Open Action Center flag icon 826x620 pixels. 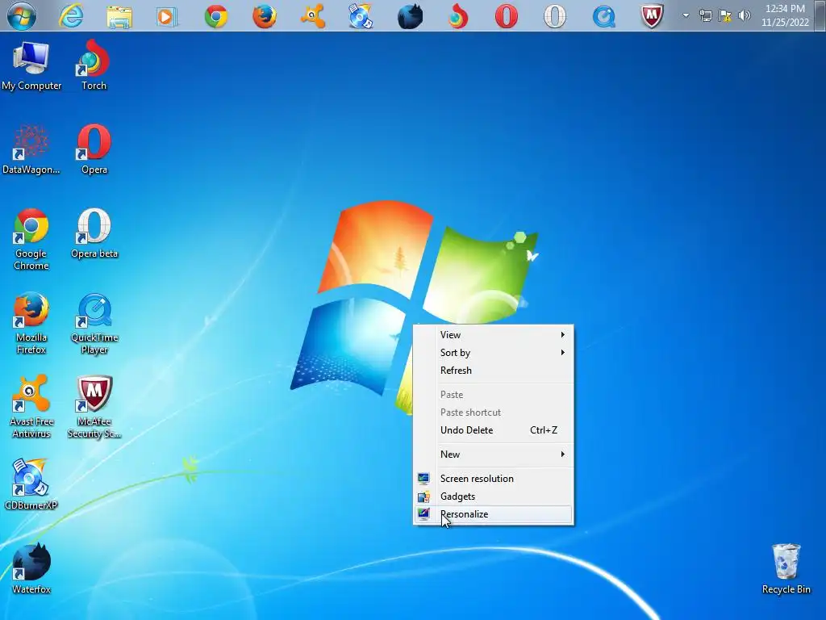(x=725, y=16)
